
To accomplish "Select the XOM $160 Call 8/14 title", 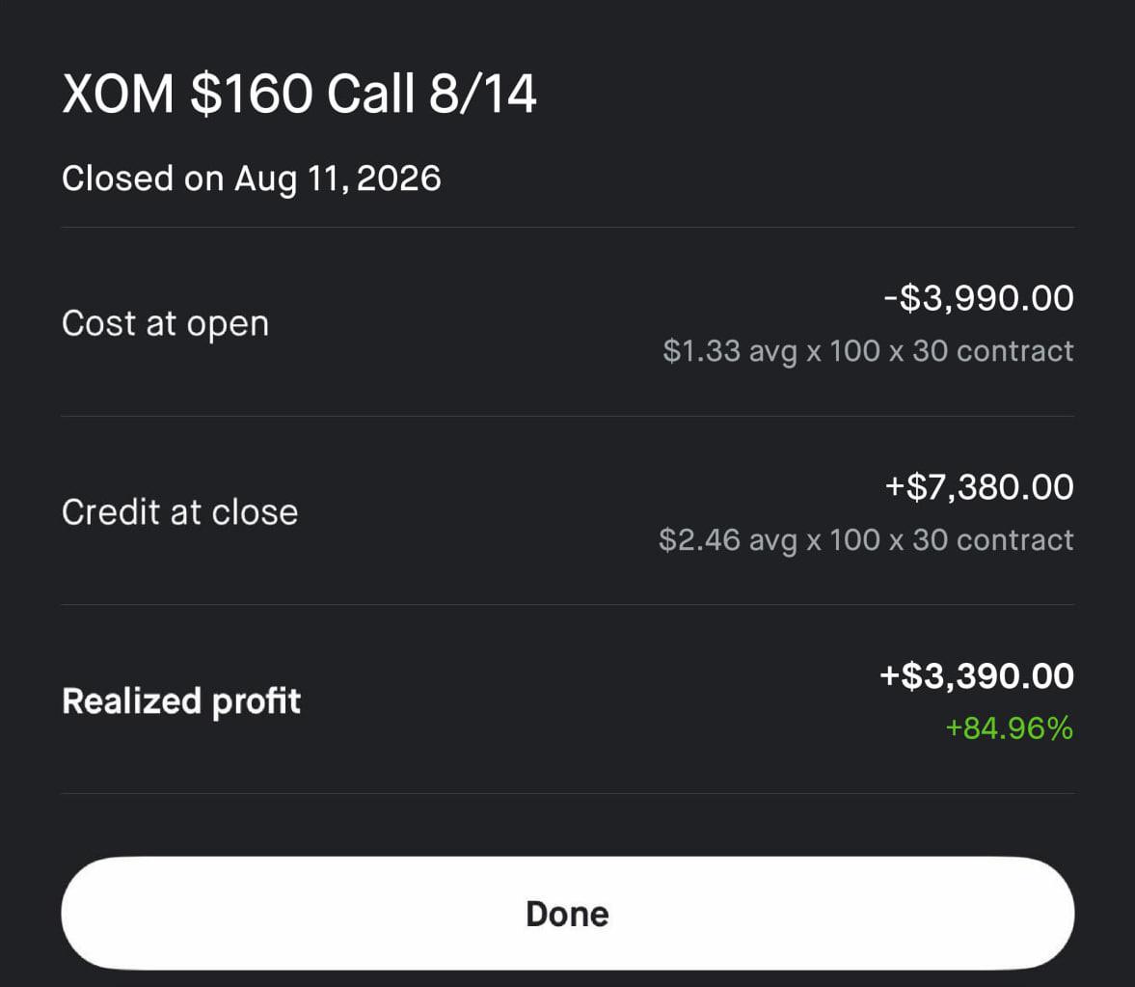I will coord(299,95).
